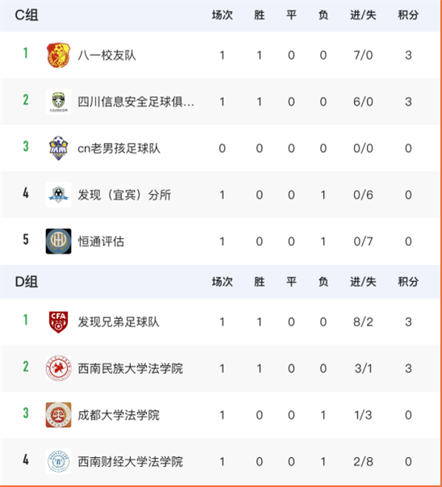Select the 发现兄弟足球队 name text
The width and height of the screenshot is (442, 487).
click(119, 321)
